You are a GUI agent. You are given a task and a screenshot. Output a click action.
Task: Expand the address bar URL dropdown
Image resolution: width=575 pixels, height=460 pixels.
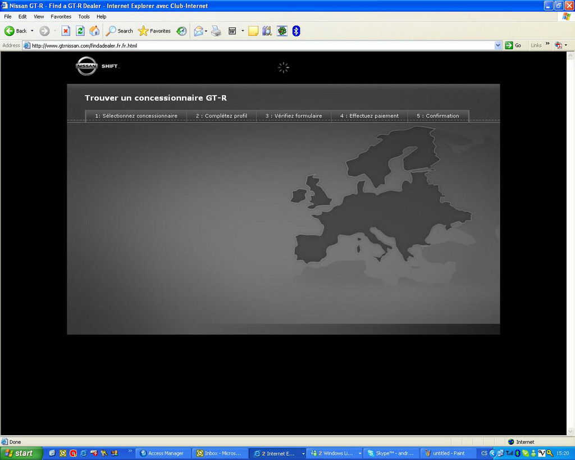click(x=498, y=45)
